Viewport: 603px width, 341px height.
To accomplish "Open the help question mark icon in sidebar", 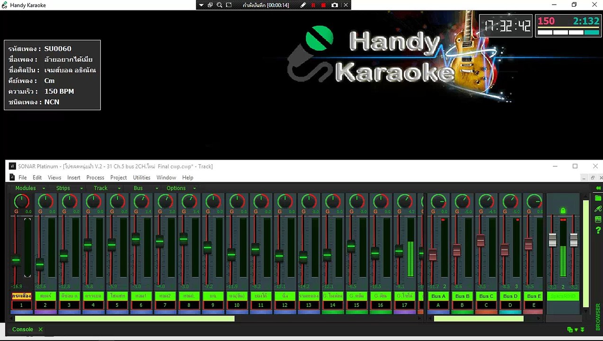I will (x=598, y=230).
